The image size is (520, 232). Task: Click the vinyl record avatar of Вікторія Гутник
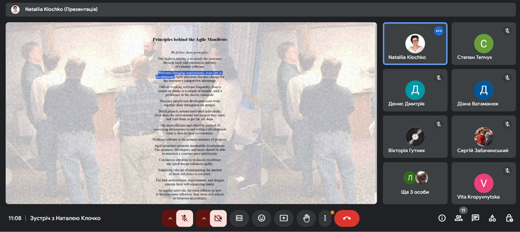pos(415,137)
